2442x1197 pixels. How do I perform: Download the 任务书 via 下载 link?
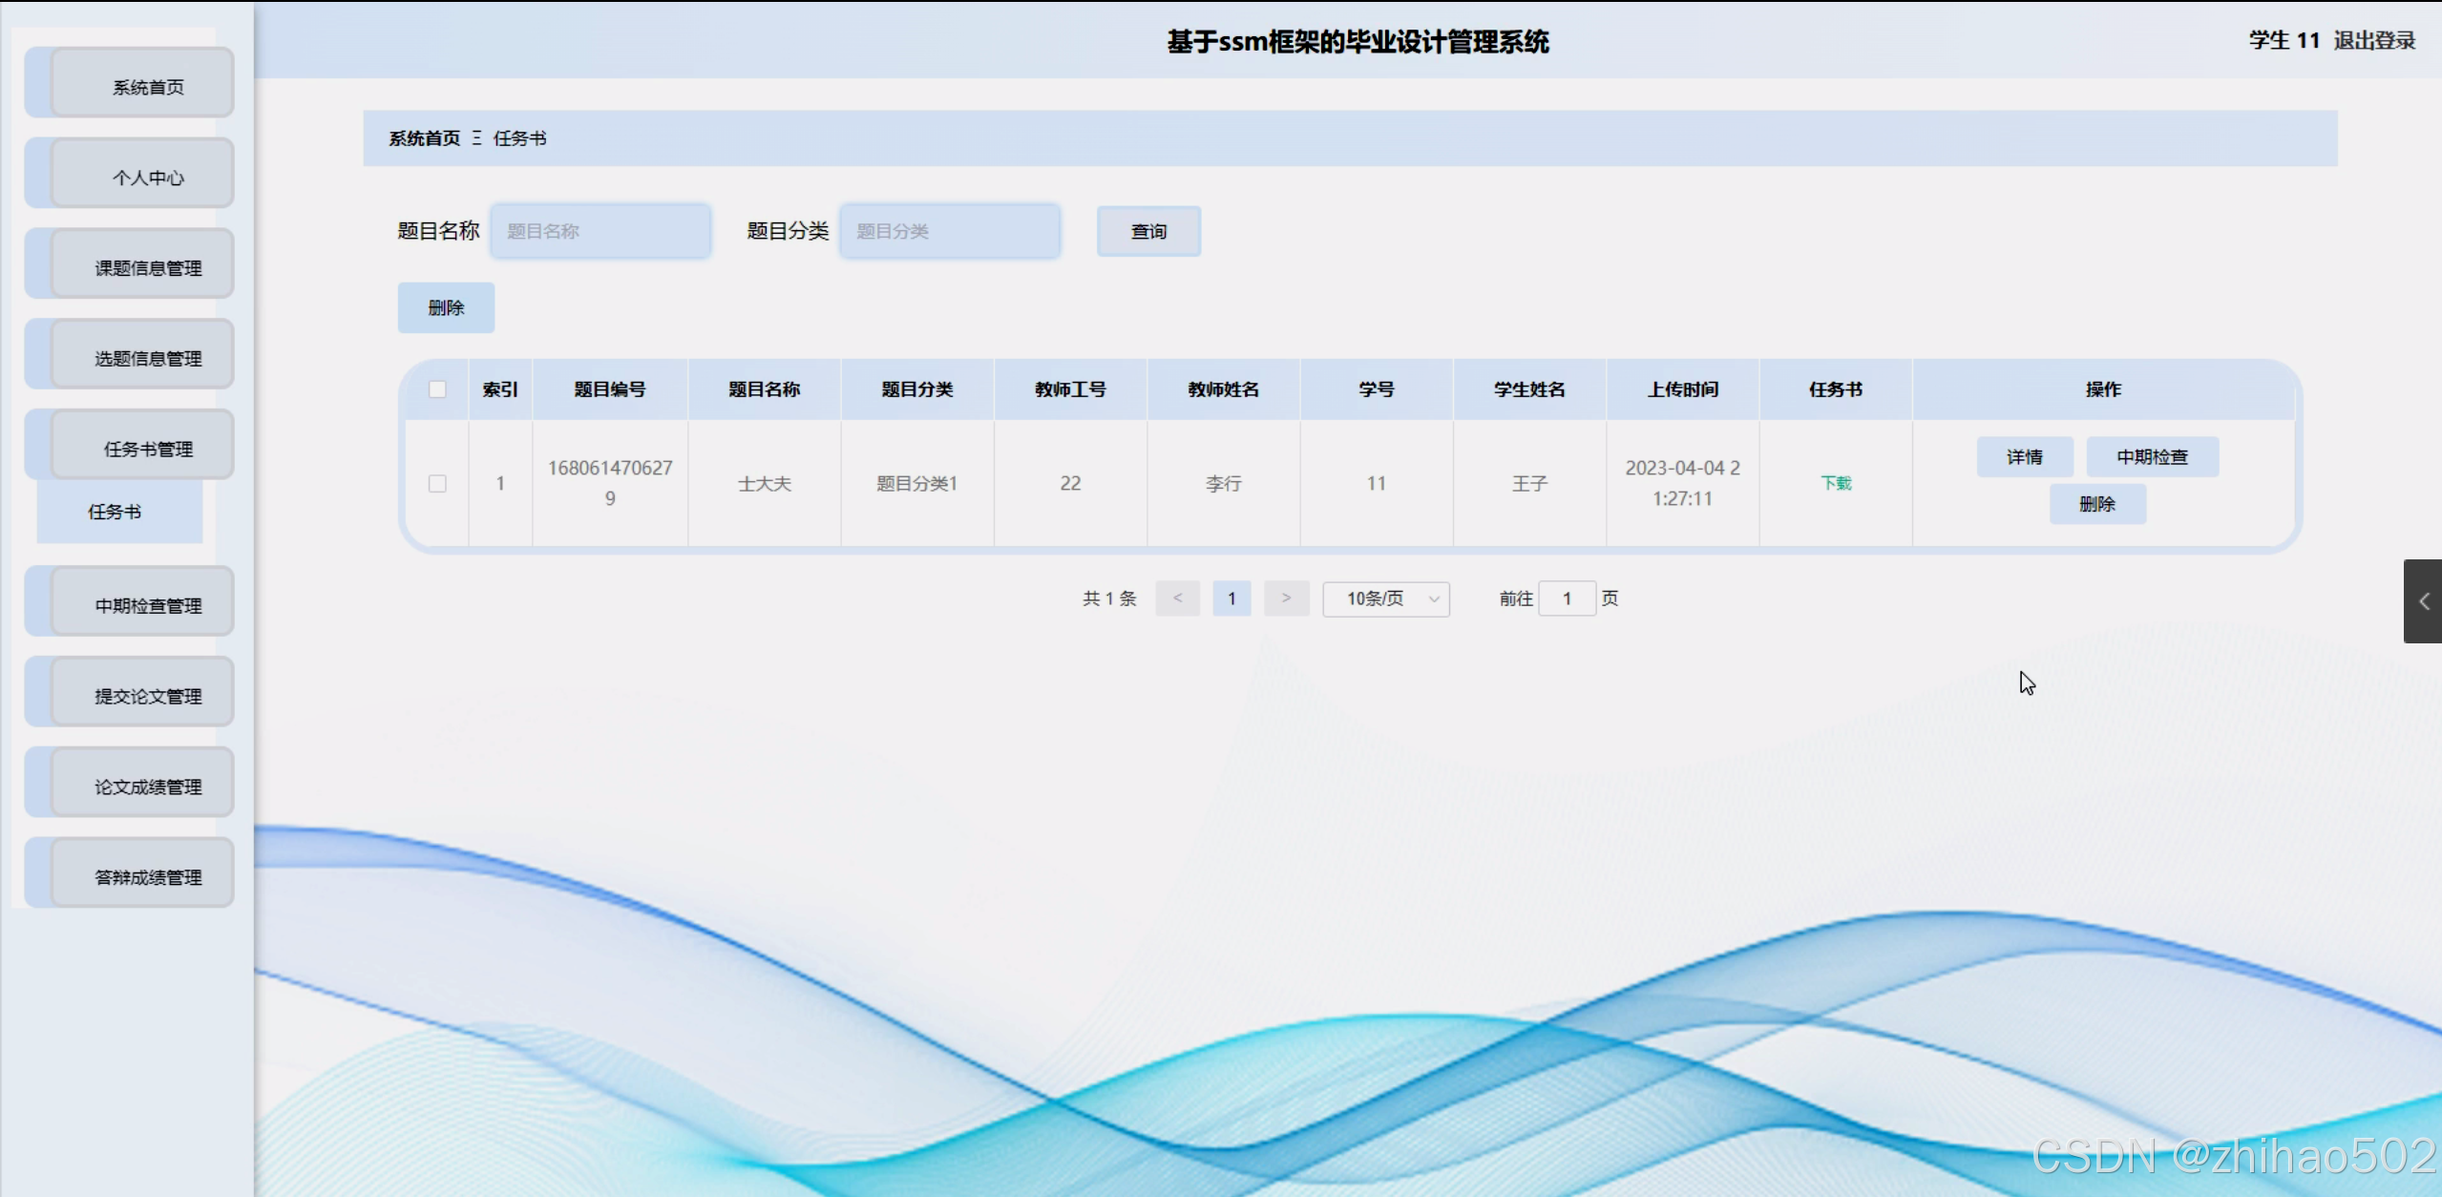[x=1835, y=483]
